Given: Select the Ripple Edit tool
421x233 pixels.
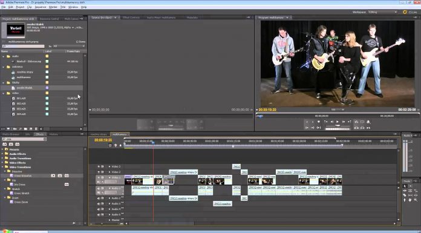Looking at the screenshot, I should [405, 191].
